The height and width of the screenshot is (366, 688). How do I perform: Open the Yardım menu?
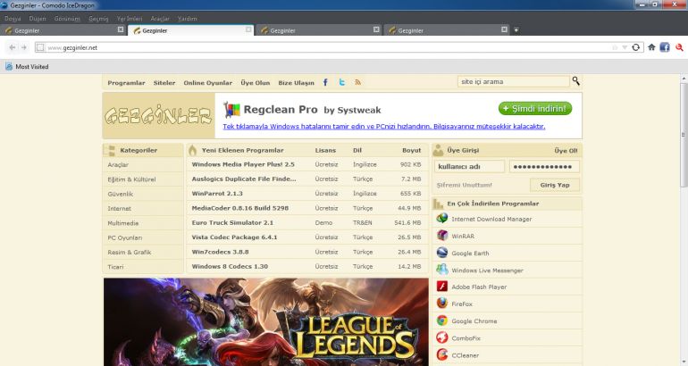[x=187, y=19]
